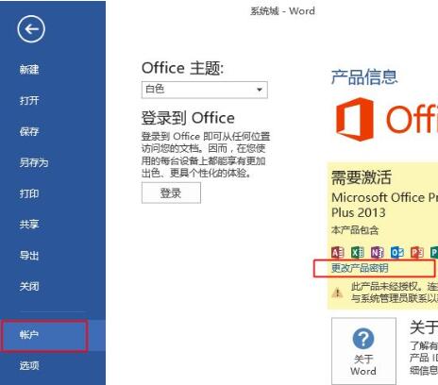The image size is (438, 385).
Task: Click the Office logo icon
Action: 355,119
